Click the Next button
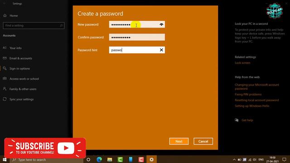The width and height of the screenshot is (290, 163). (179, 141)
